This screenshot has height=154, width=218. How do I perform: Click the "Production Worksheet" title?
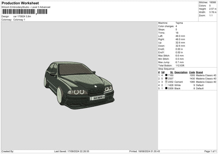point(20,3)
